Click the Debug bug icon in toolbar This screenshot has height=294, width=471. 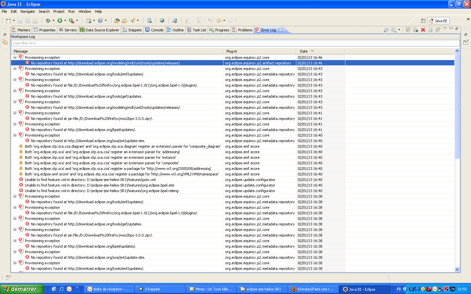tap(48, 21)
